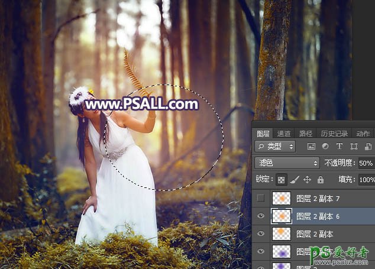Open the 类型 layer filter dropdown
The width and height of the screenshot is (375, 269).
point(276,146)
